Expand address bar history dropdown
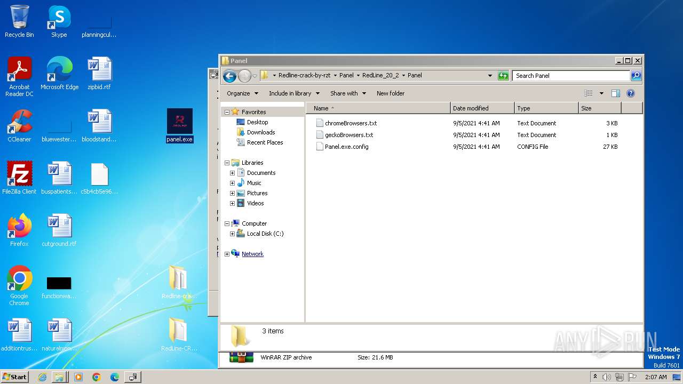 tap(490, 76)
